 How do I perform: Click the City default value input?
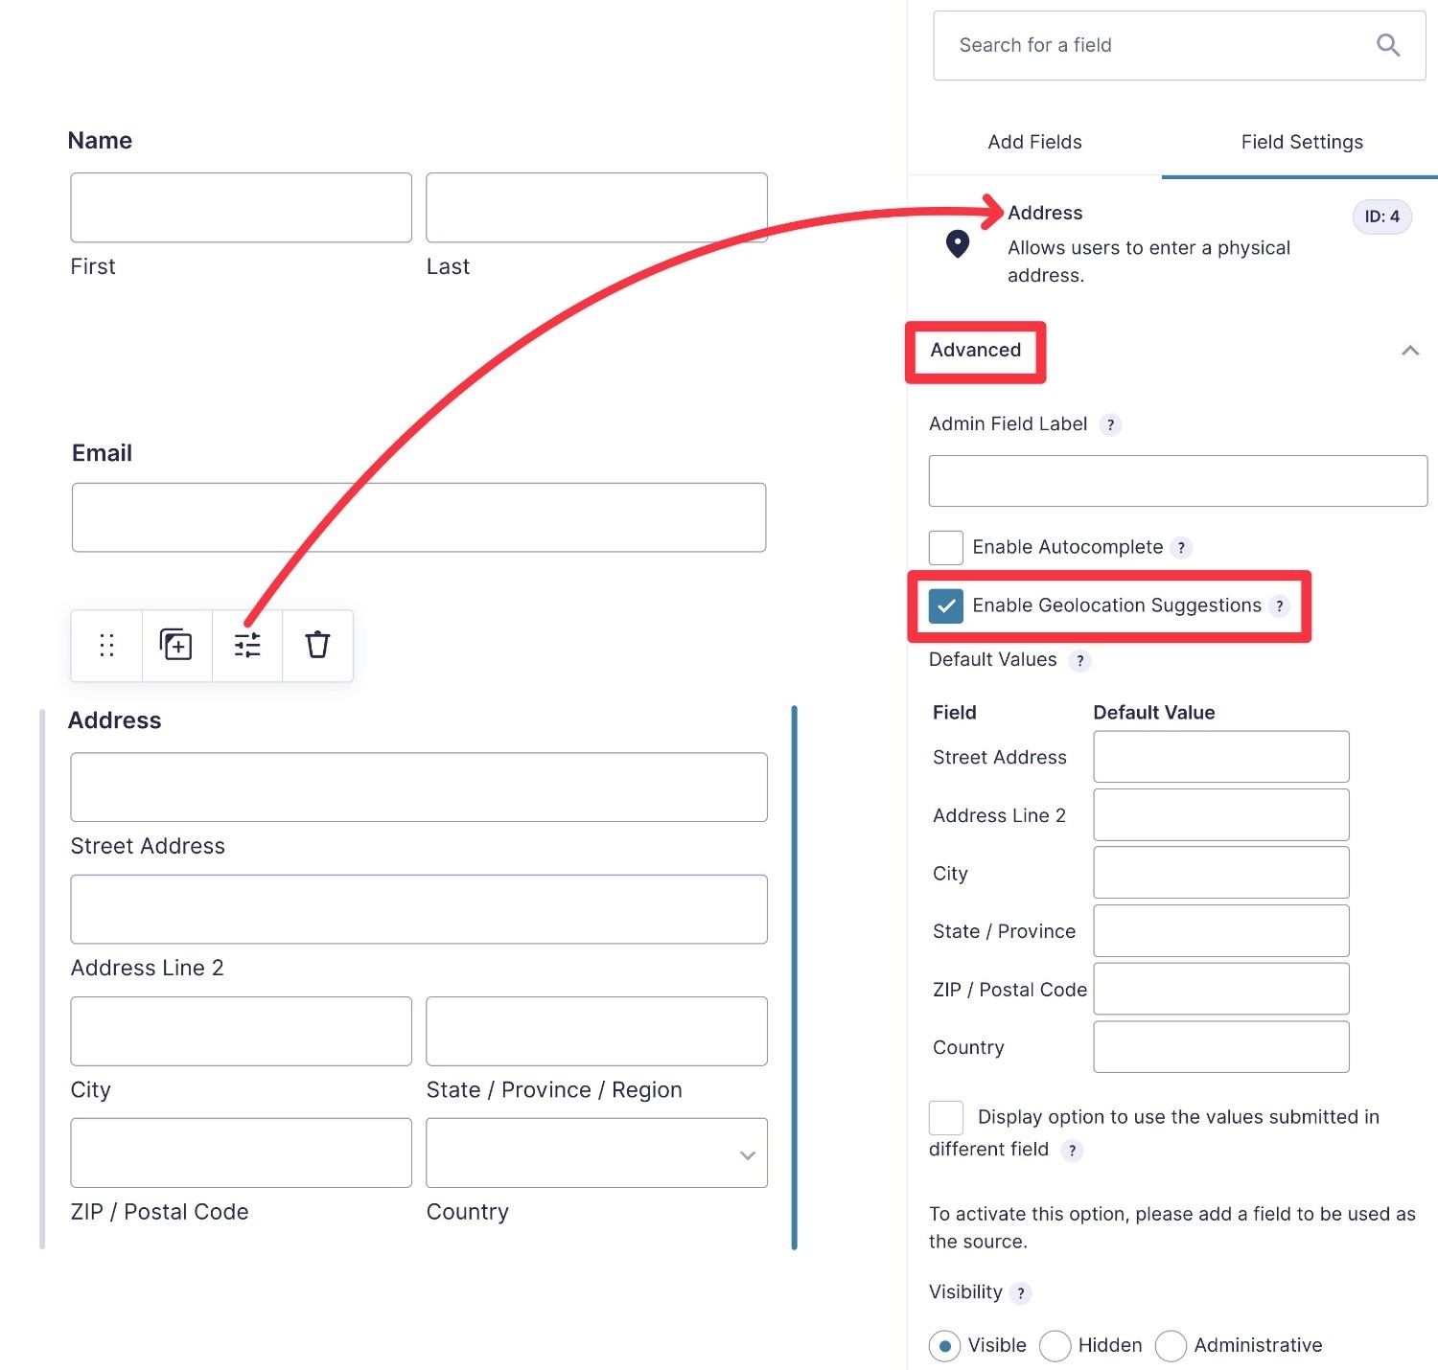(x=1220, y=872)
